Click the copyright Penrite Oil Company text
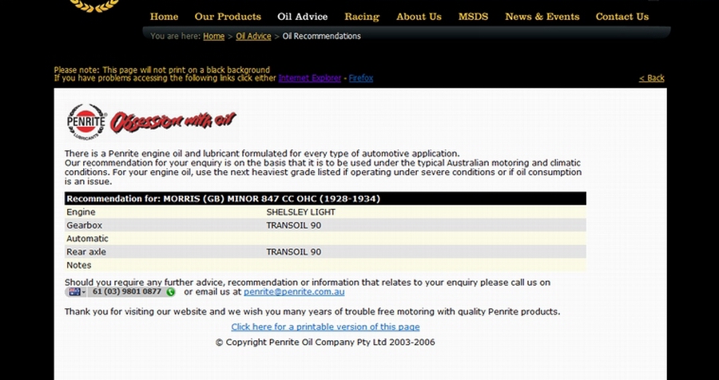The height and width of the screenshot is (380, 719). click(x=325, y=342)
